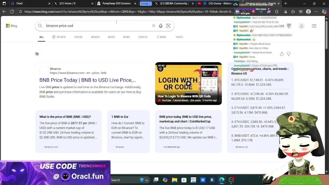Open File Explorer from taskbar
The height and width of the screenshot is (185, 329).
[x=175, y=180]
